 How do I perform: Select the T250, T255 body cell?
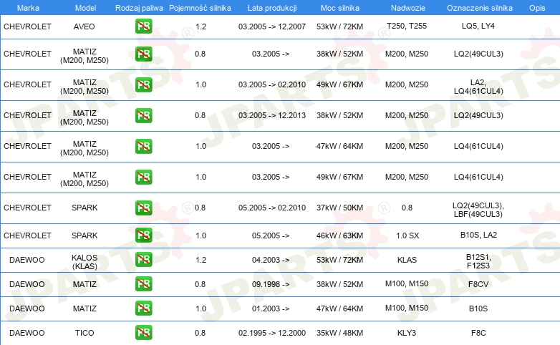(x=407, y=26)
